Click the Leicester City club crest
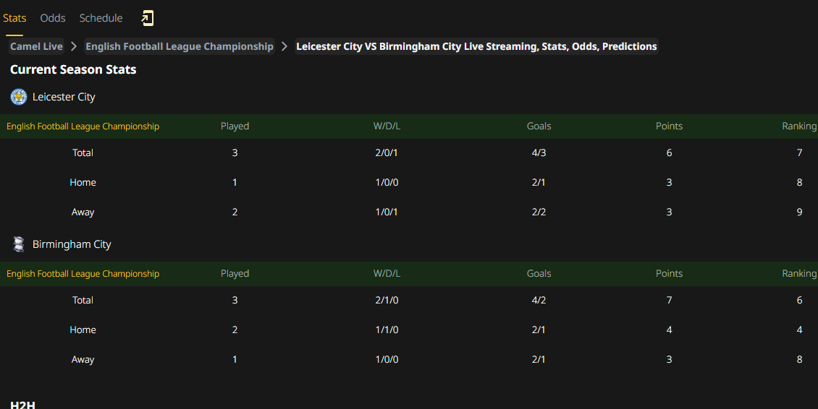 (19, 97)
